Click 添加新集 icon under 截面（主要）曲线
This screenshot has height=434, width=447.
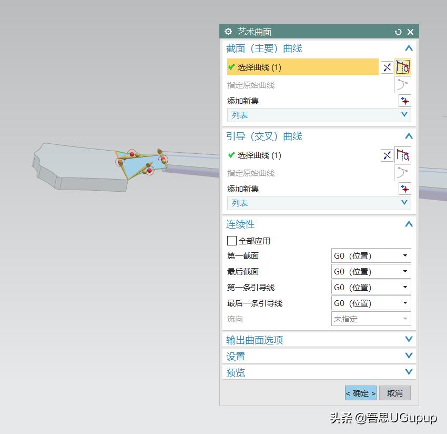click(404, 100)
